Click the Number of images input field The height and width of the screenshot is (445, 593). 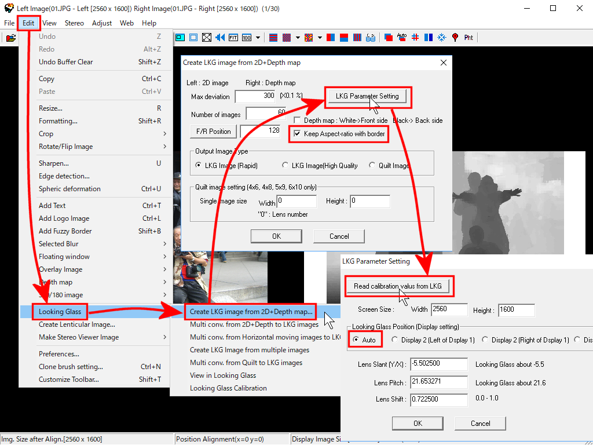[x=267, y=113]
